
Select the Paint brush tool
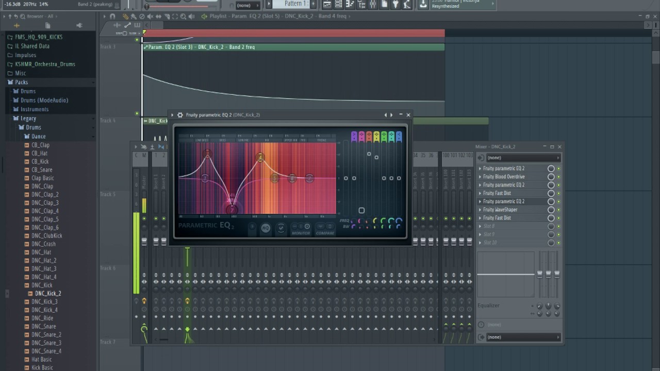click(x=134, y=16)
